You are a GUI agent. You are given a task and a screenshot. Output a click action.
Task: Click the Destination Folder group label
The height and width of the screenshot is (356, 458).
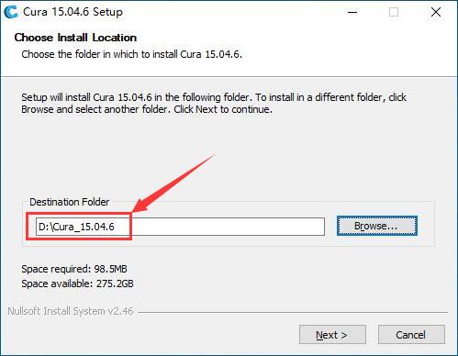pyautogui.click(x=69, y=202)
